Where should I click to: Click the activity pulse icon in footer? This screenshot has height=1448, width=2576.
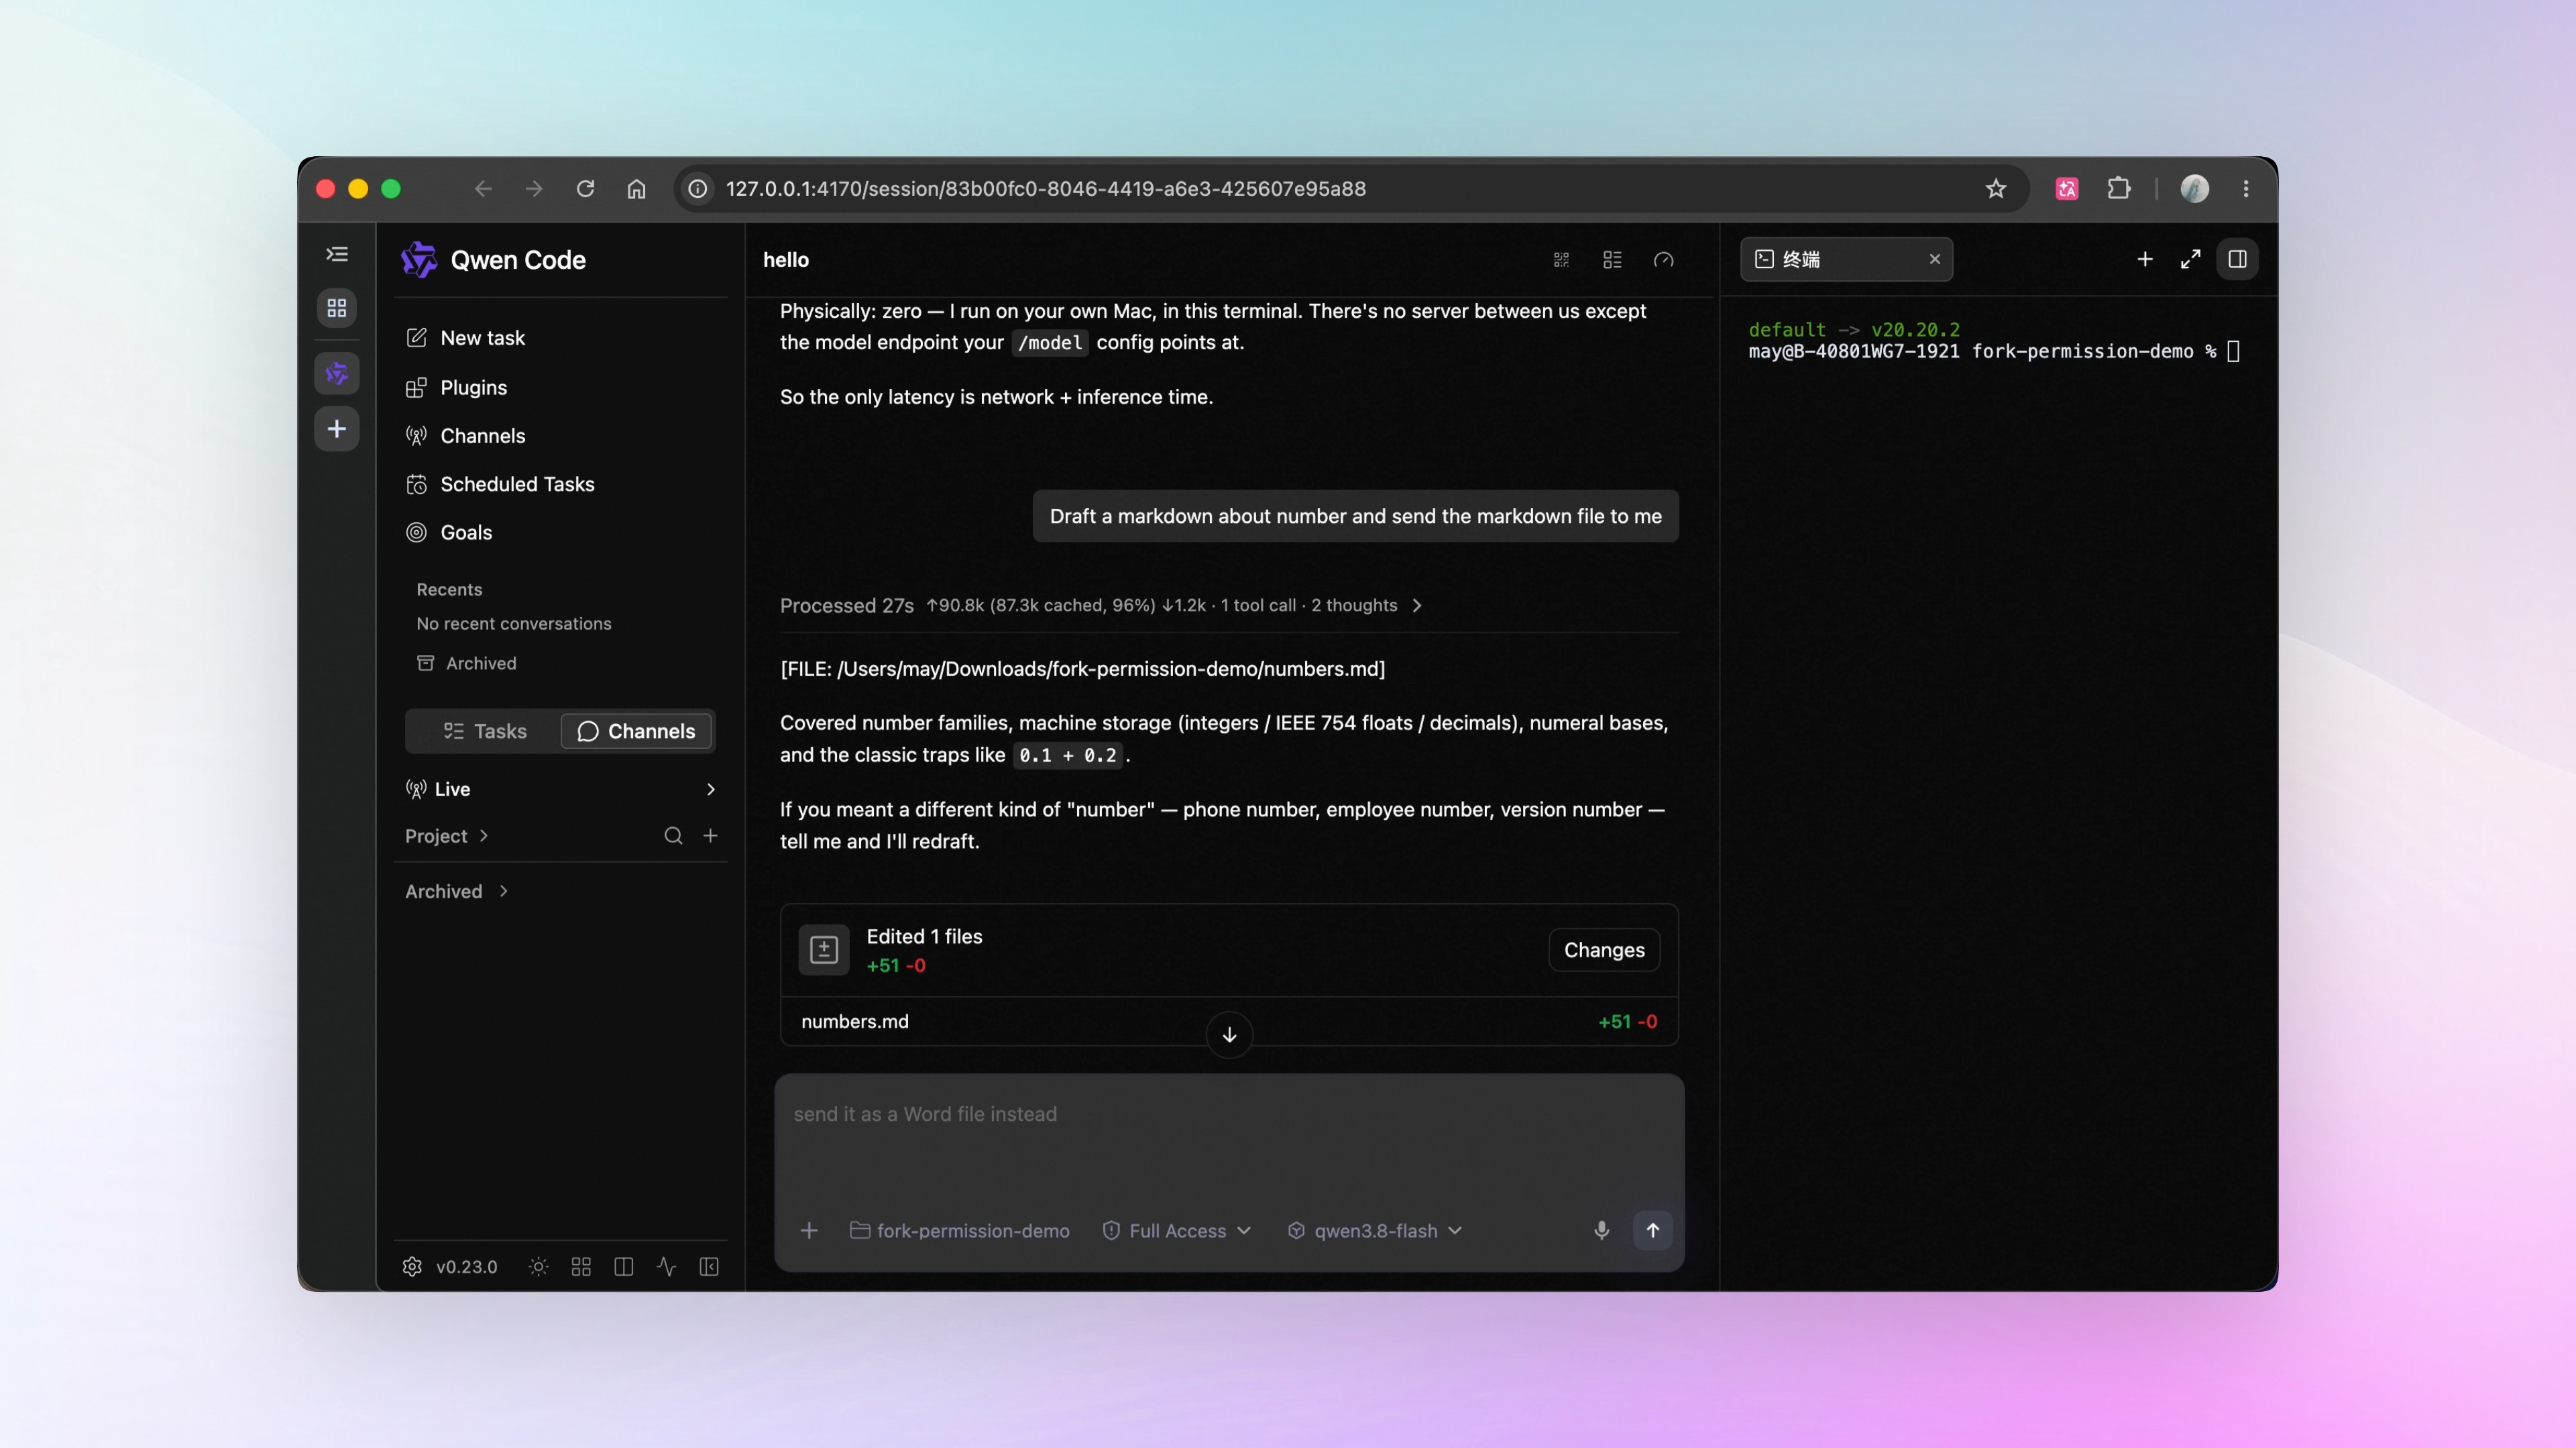point(666,1266)
